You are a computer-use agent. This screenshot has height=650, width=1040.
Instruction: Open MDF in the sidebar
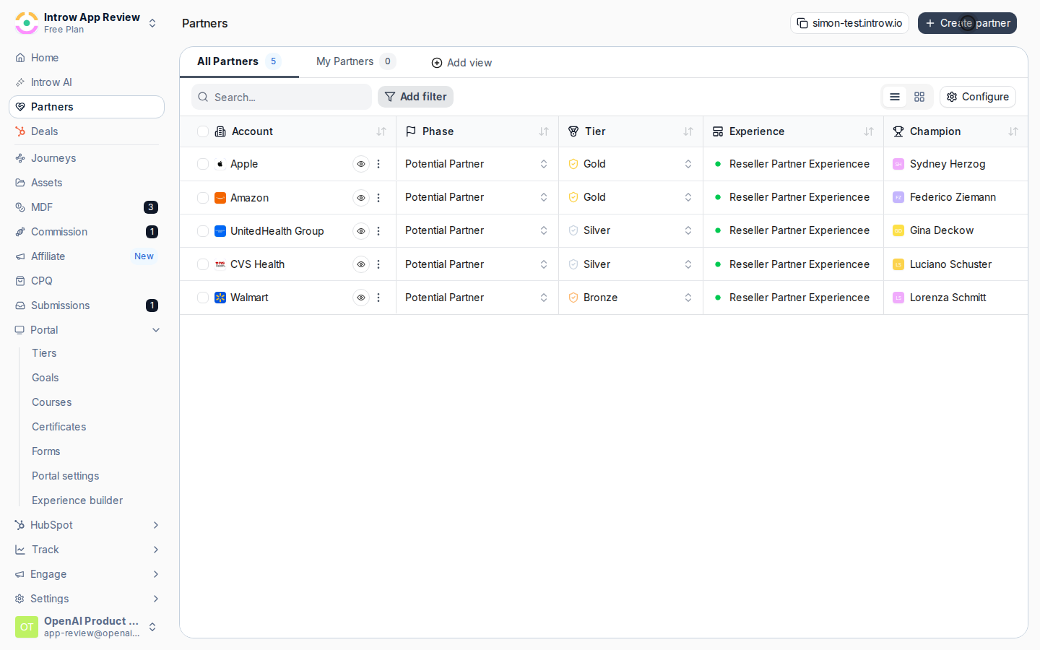point(87,207)
